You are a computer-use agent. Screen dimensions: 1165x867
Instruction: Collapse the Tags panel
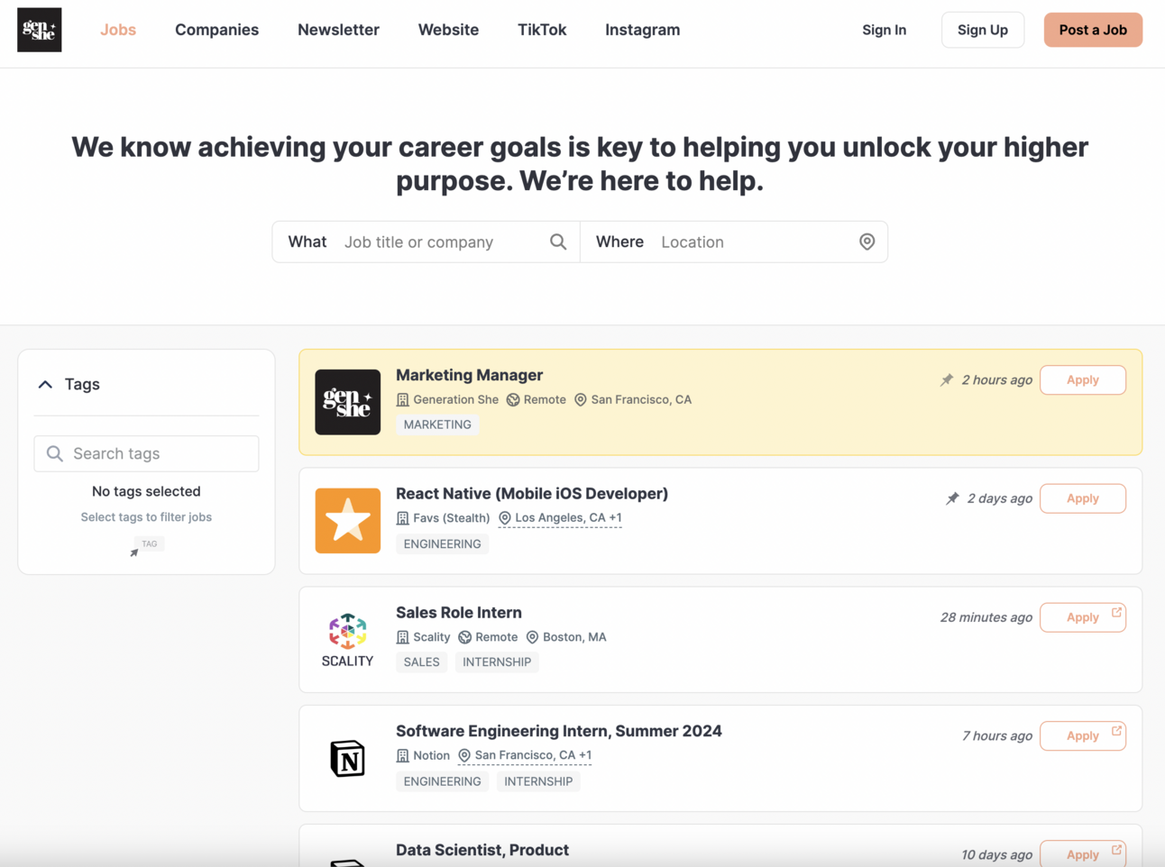tap(45, 383)
